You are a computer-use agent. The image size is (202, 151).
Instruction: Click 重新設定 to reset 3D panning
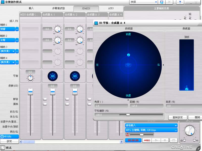point(178,117)
